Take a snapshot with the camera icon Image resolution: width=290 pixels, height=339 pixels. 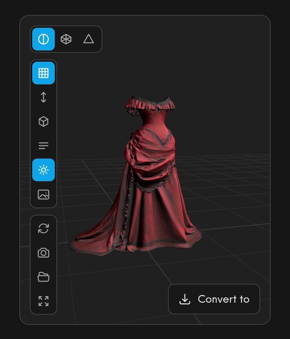(x=43, y=253)
